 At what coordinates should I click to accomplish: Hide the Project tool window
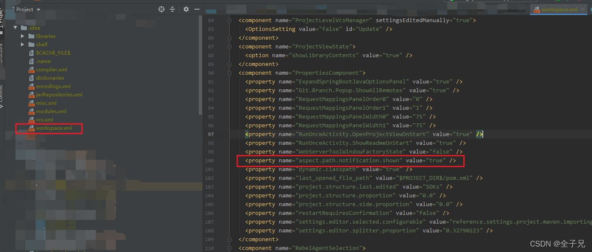coord(197,9)
